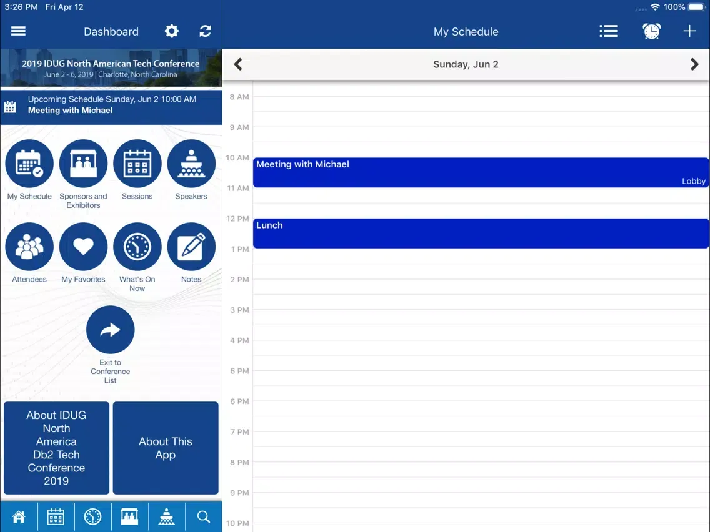Go to next day with right chevron
710x532 pixels.
coord(694,64)
